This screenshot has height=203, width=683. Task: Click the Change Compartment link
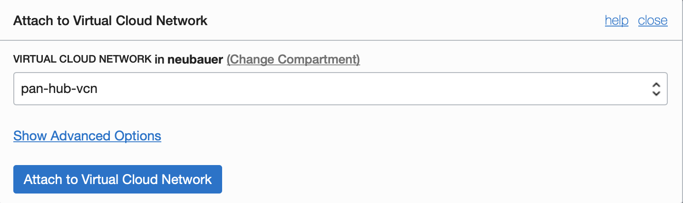[x=293, y=59]
